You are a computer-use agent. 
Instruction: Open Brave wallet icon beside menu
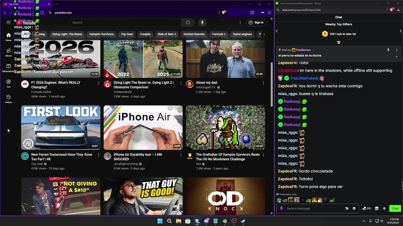[x=263, y=13]
